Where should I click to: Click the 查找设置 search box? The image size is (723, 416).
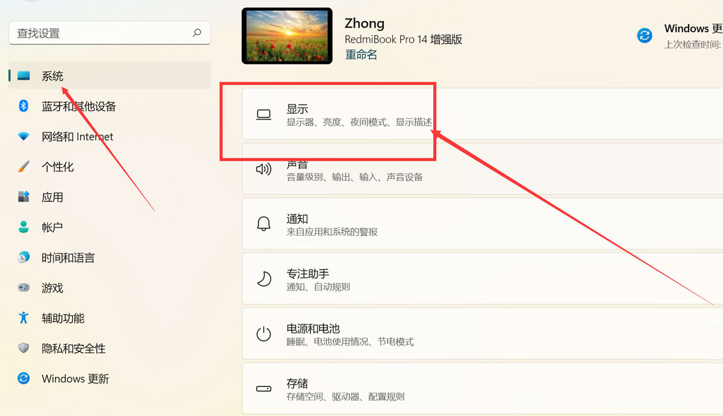click(110, 33)
